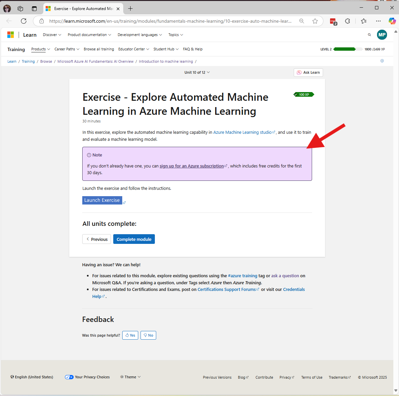
Task: Open the MP account avatar
Action: click(x=382, y=35)
